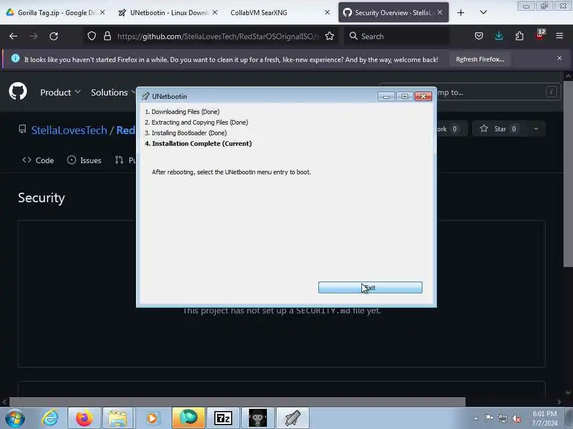Screen dimensions: 573x429
Task: Open the repository Issues tab
Action: [x=84, y=160]
